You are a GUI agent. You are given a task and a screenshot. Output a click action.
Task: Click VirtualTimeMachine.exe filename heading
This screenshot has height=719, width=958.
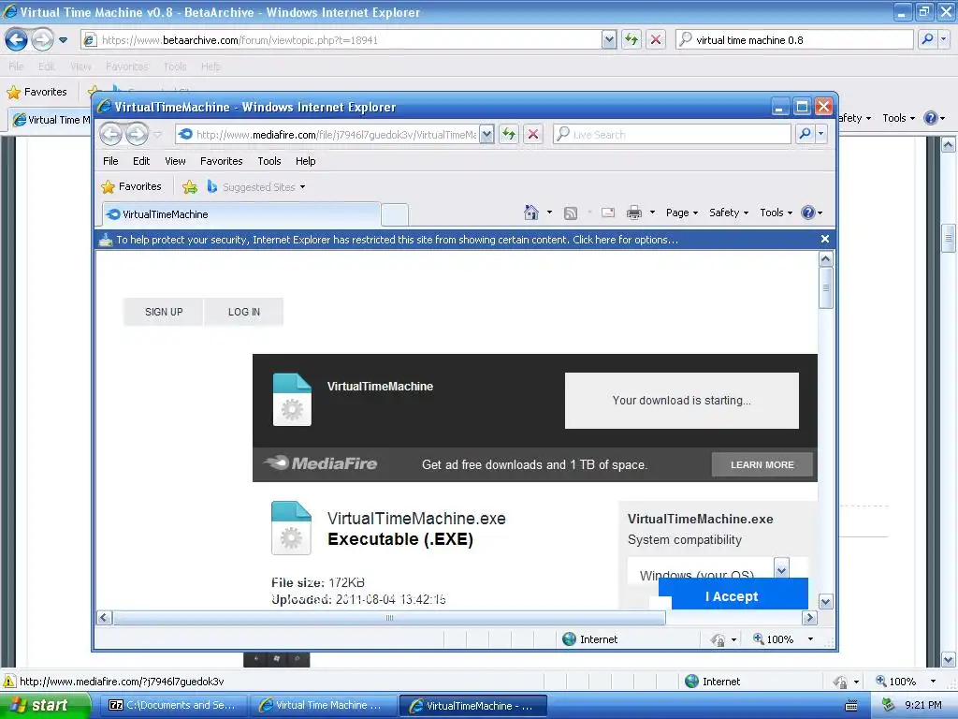(x=416, y=519)
